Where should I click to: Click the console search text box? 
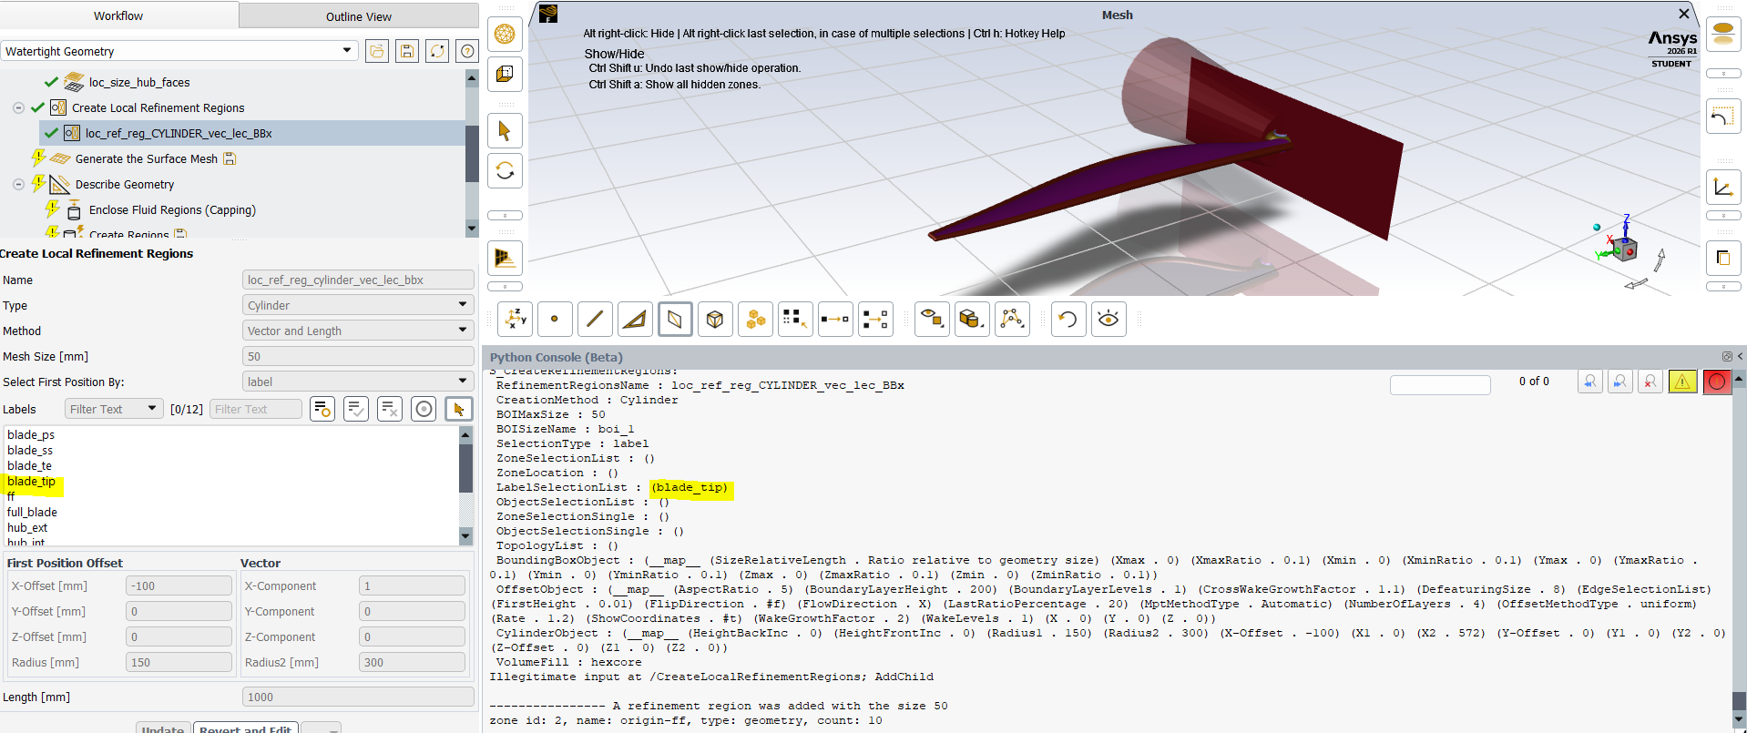click(x=1440, y=384)
